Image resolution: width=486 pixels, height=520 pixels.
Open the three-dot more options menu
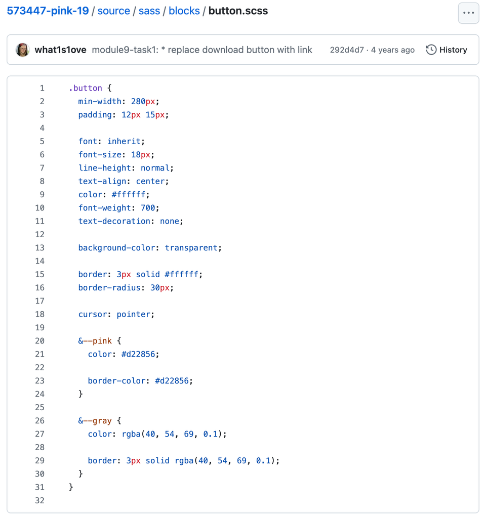468,13
